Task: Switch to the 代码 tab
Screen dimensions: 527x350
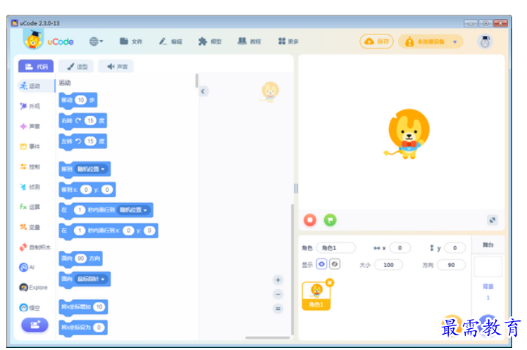Action: (36, 66)
